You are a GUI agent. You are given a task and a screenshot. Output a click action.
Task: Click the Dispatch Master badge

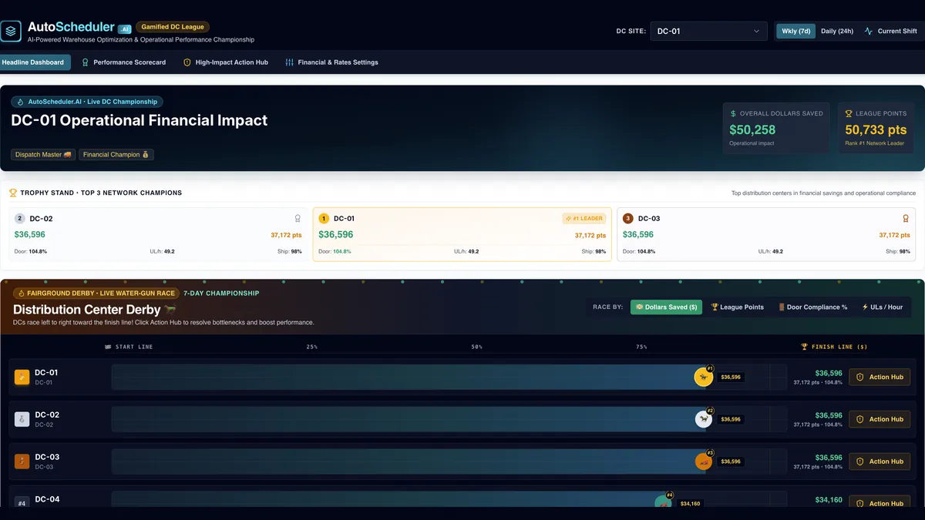(43, 155)
